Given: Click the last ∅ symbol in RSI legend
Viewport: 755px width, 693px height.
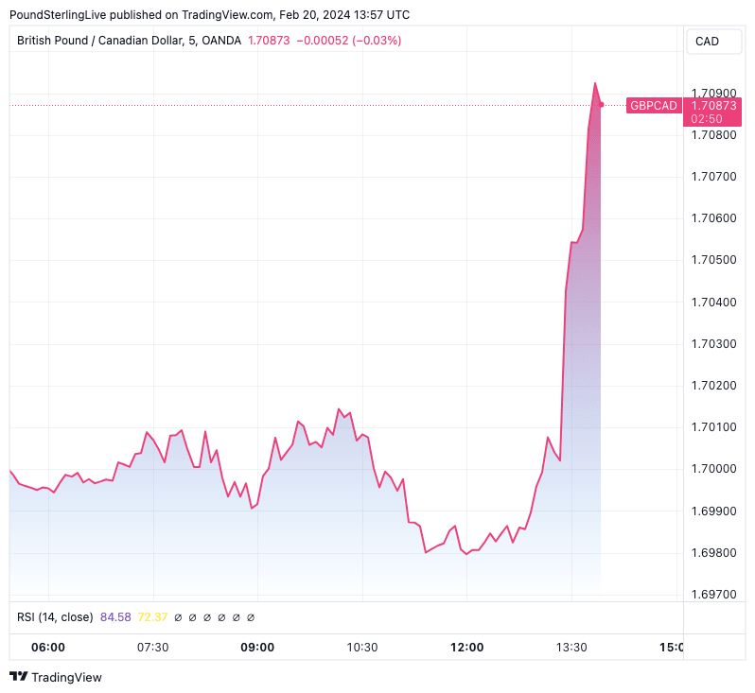Looking at the screenshot, I should [x=251, y=617].
